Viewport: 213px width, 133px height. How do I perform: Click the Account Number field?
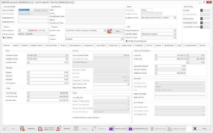coord(26,10)
